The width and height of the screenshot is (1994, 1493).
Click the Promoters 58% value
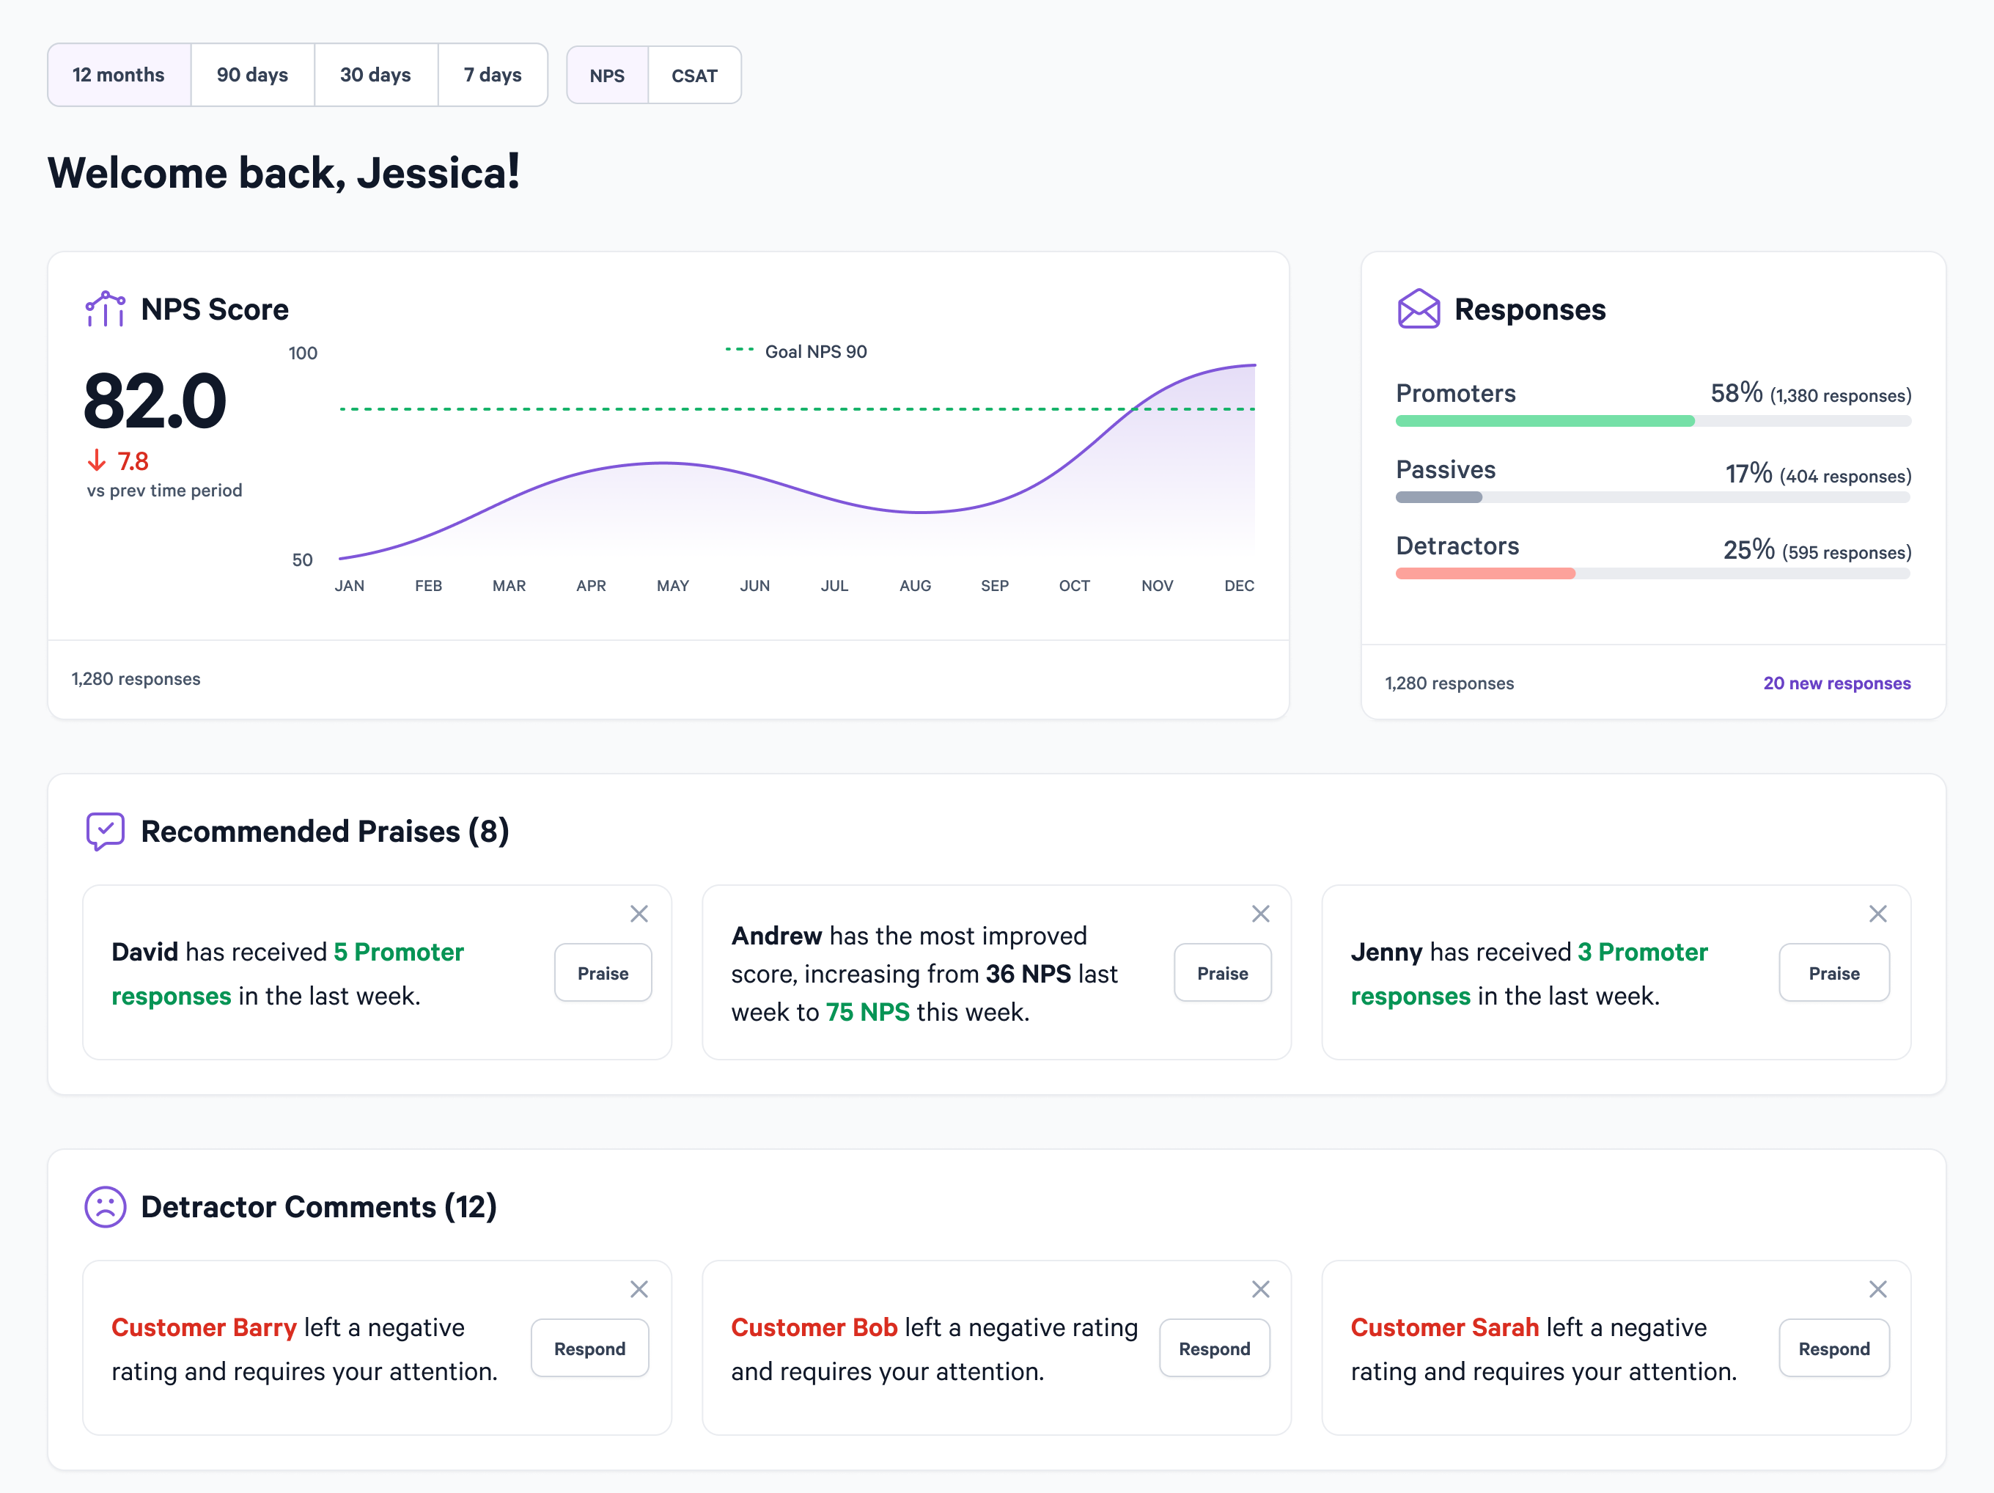coord(1736,393)
